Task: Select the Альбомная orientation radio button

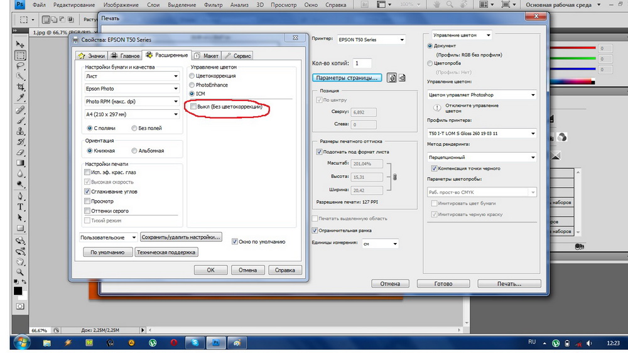Action: (134, 151)
